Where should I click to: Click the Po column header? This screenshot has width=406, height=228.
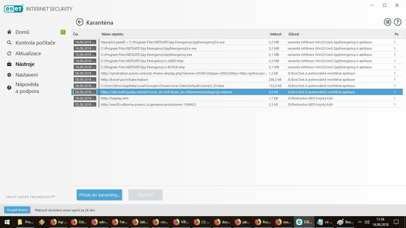396,34
